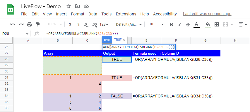This screenshot has height=112, width=250.
Task: Click the in-cell formula editor in D28
Action: coord(139,47)
